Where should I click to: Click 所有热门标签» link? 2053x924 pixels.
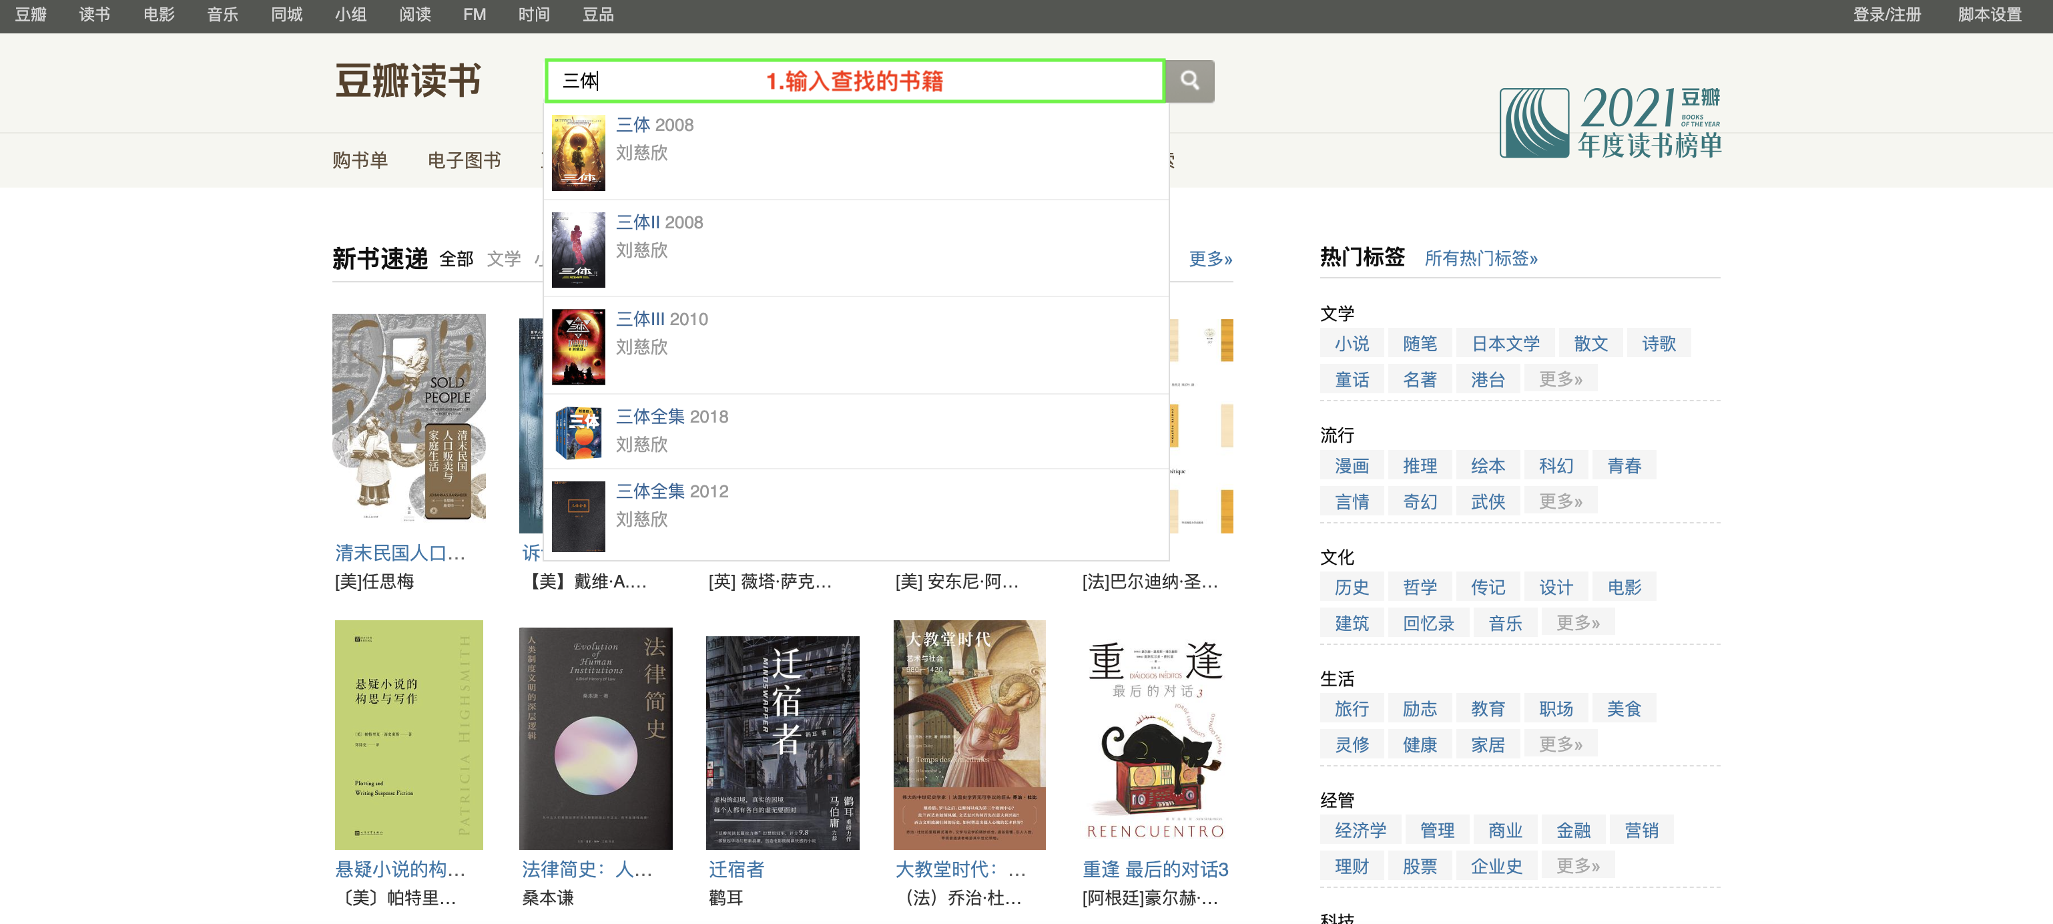(x=1480, y=258)
